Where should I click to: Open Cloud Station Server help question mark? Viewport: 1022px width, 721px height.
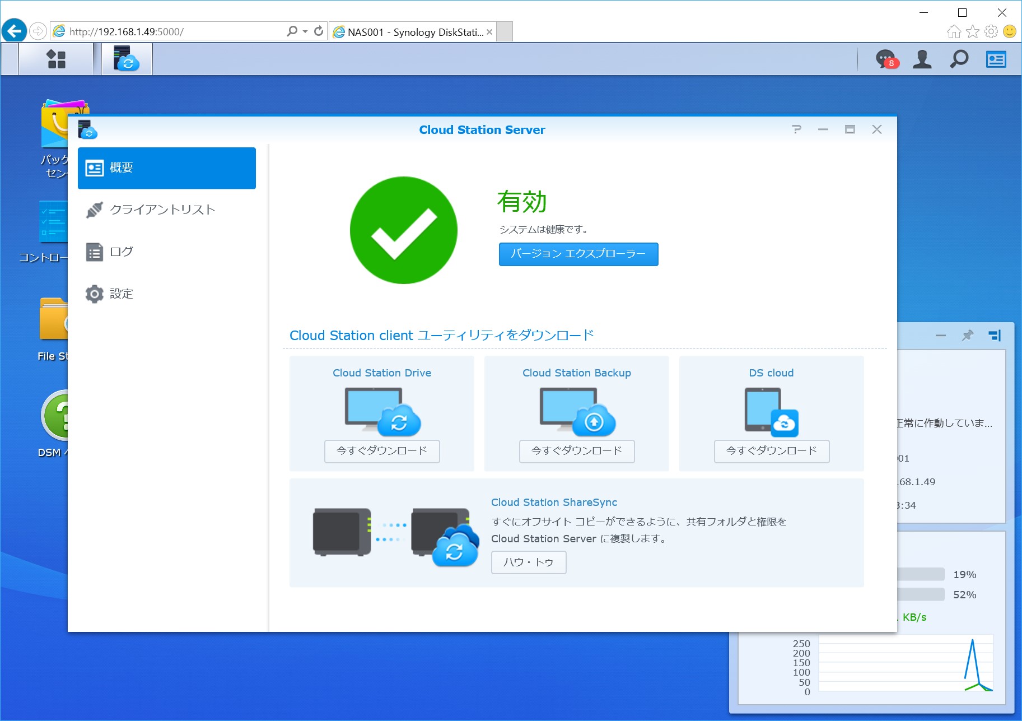pos(796,129)
